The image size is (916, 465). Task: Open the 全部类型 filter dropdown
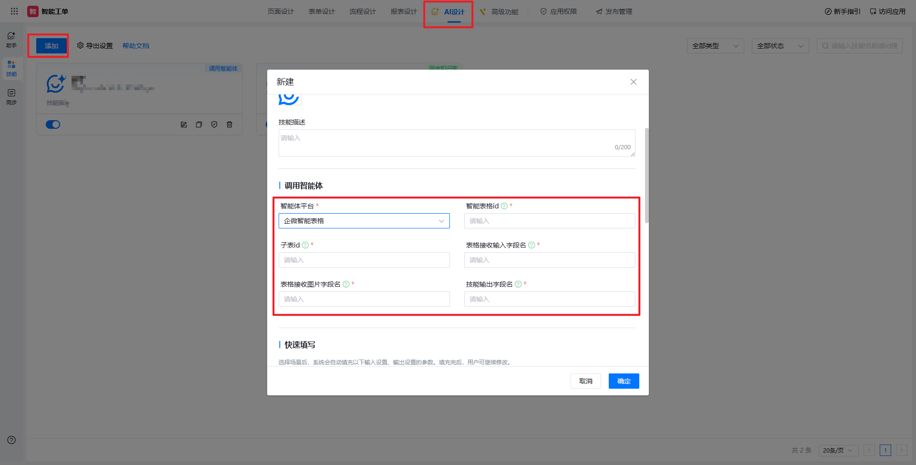715,46
